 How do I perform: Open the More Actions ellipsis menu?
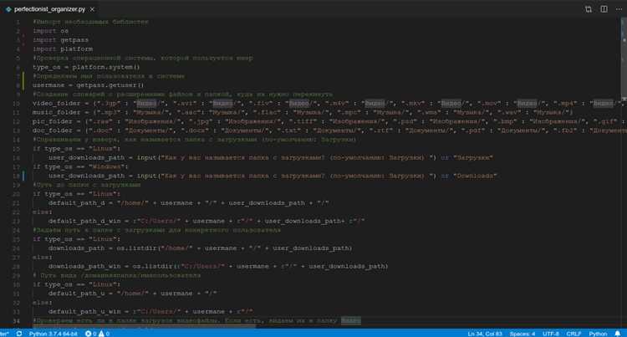619,9
